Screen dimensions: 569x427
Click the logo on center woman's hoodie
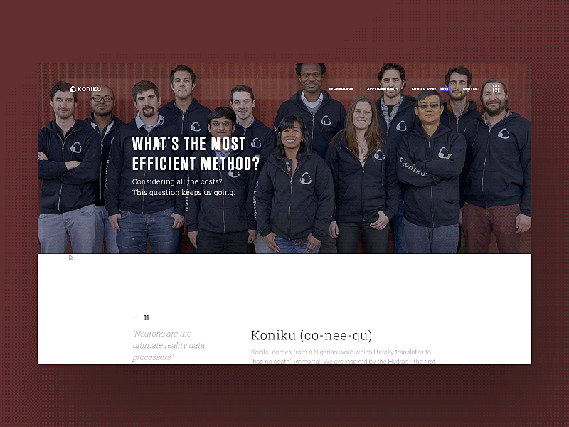pyautogui.click(x=306, y=179)
